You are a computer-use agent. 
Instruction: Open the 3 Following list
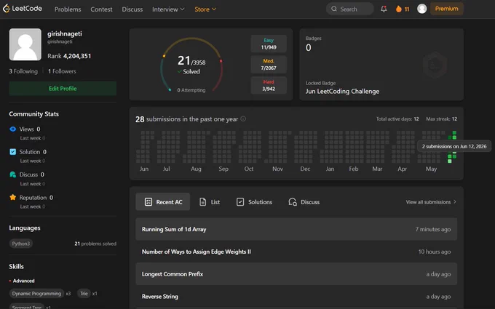[x=23, y=71]
